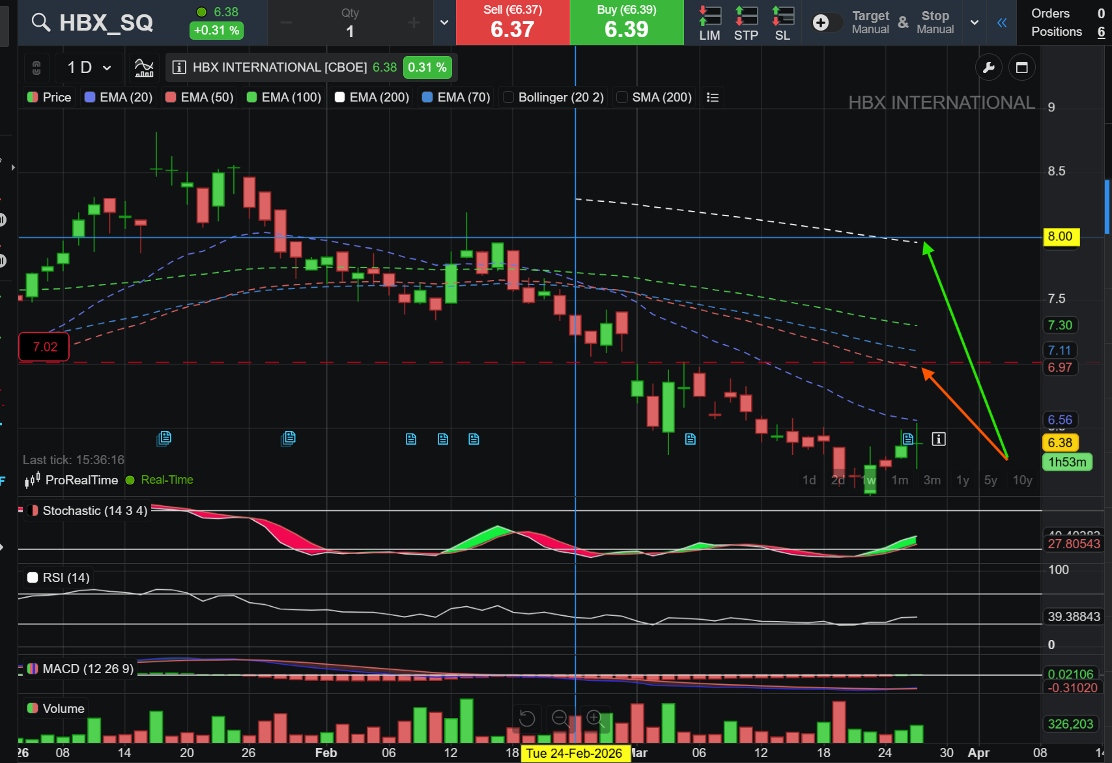Viewport: 1112px width, 763px height.
Task: Select 1d time range
Action: pos(809,480)
